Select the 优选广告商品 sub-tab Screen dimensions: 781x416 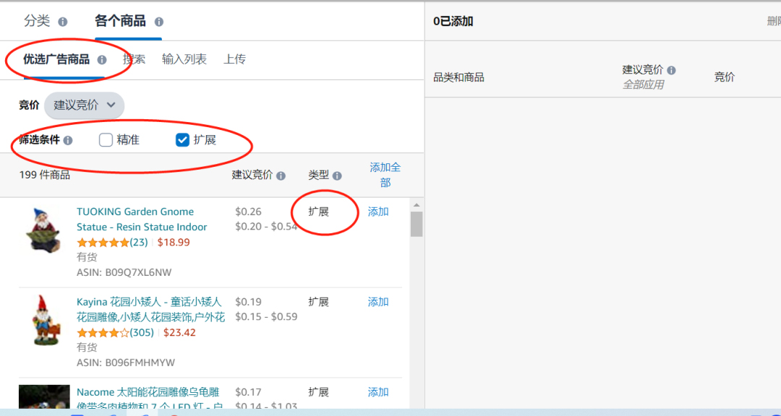tap(56, 60)
